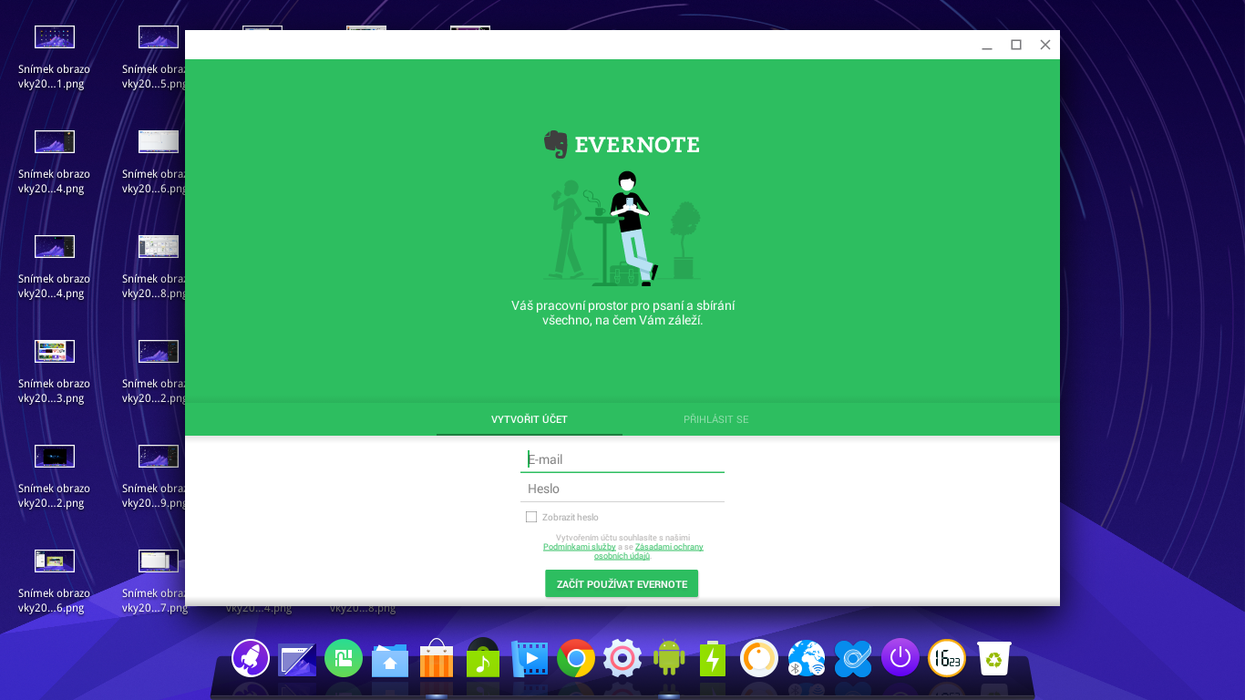
Task: Open the rocket launcher in the dock
Action: [x=251, y=657]
